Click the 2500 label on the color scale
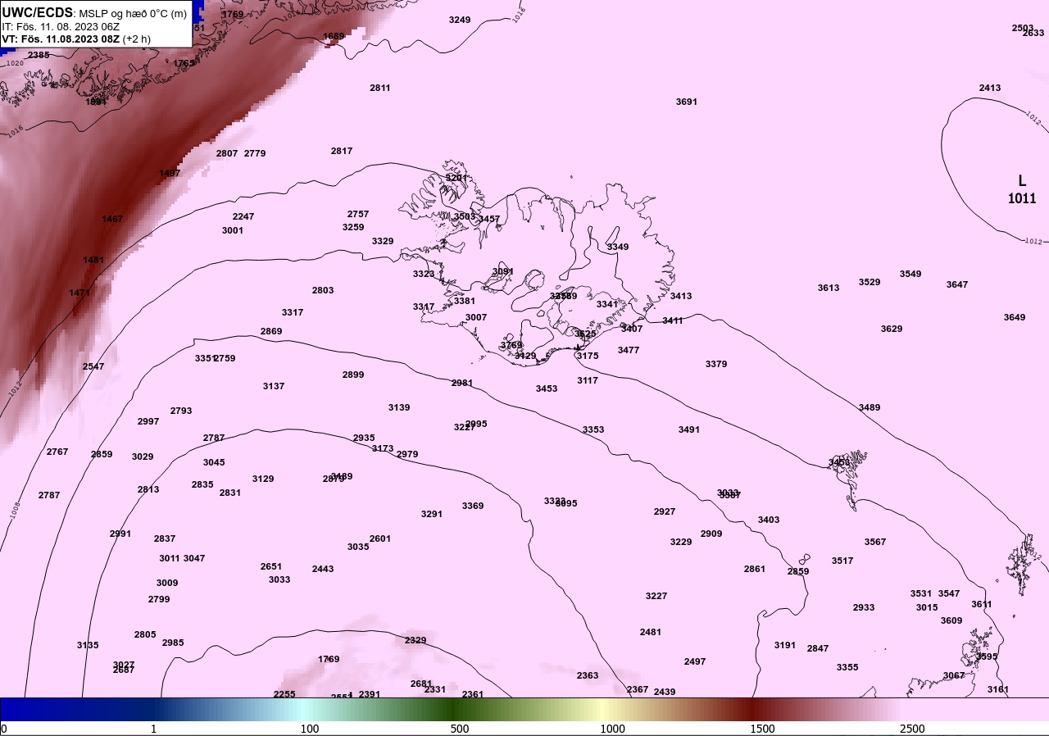Viewport: 1049px width, 736px height. point(912,729)
